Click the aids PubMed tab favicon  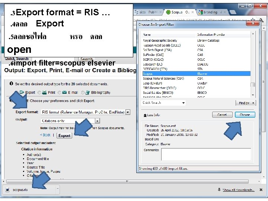click(x=136, y=12)
